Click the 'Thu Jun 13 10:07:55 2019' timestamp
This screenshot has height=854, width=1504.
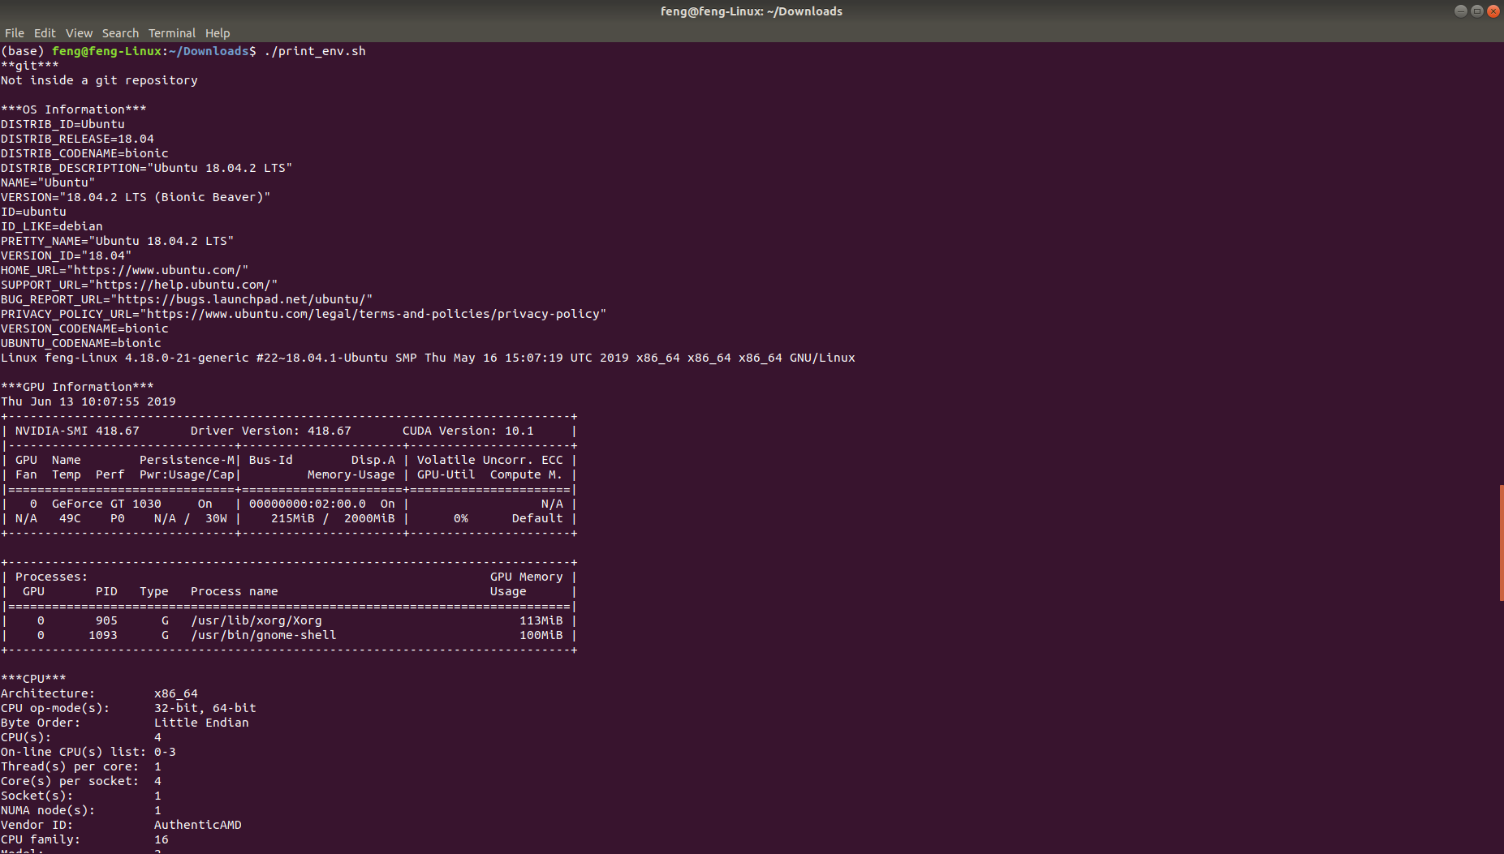pyautogui.click(x=88, y=401)
